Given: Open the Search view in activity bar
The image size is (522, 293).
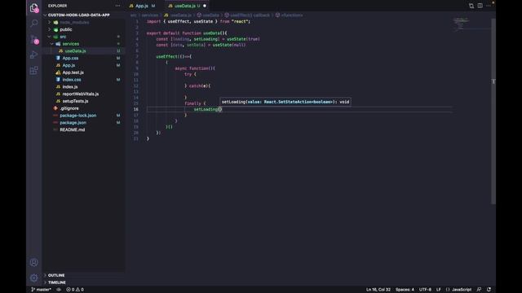Looking at the screenshot, I should [x=34, y=24].
